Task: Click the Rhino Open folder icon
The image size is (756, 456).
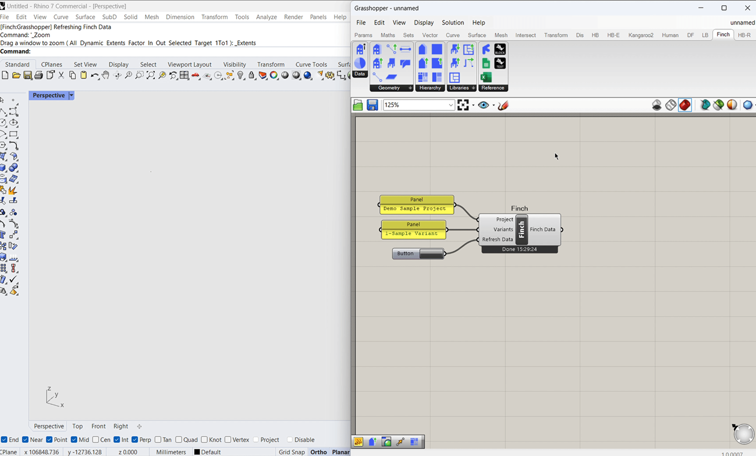Action: (x=16, y=75)
